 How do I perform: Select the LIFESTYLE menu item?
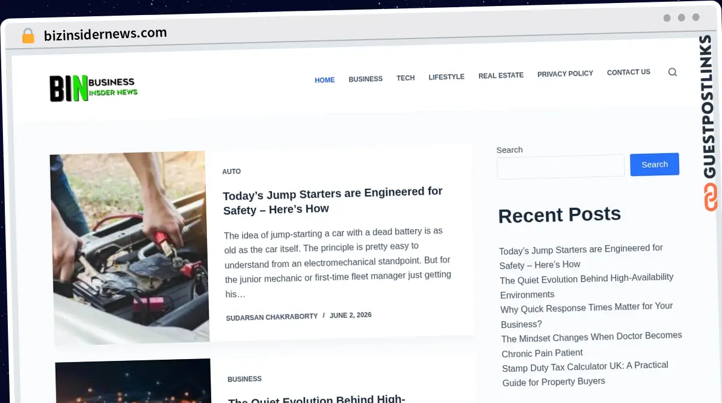[x=446, y=77]
